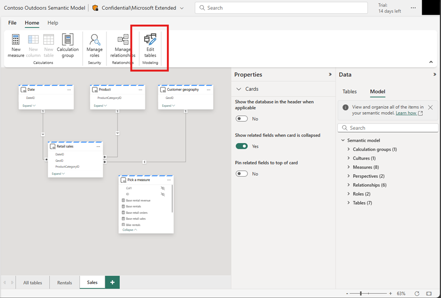Open Pick a measure card options menu
The width and height of the screenshot is (441, 298).
pos(169,180)
